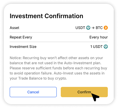Image resolution: width=118 pixels, height=108 pixels.
Task: Click the Repeat Every label
Action: click(21, 37)
